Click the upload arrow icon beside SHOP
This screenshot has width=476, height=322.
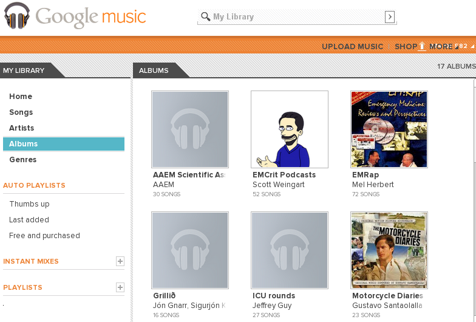pos(422,46)
